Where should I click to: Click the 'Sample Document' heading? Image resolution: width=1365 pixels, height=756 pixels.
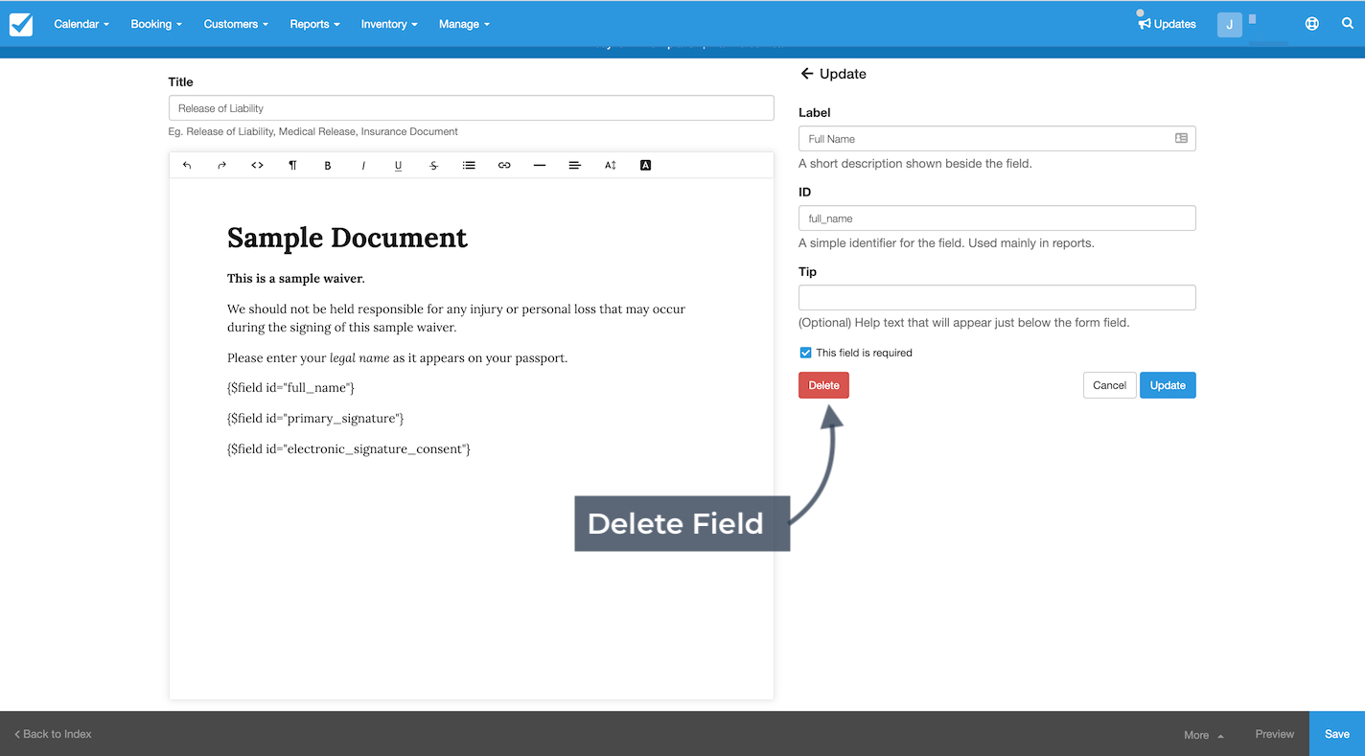pos(347,238)
